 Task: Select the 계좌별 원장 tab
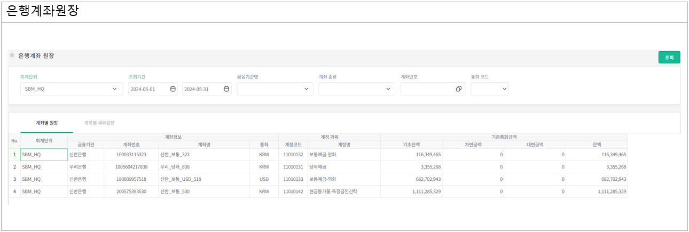(x=46, y=123)
